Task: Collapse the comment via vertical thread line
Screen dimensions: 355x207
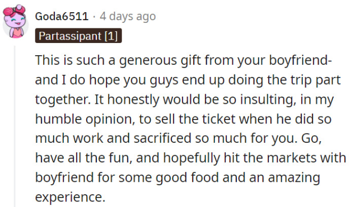Action: 16,127
